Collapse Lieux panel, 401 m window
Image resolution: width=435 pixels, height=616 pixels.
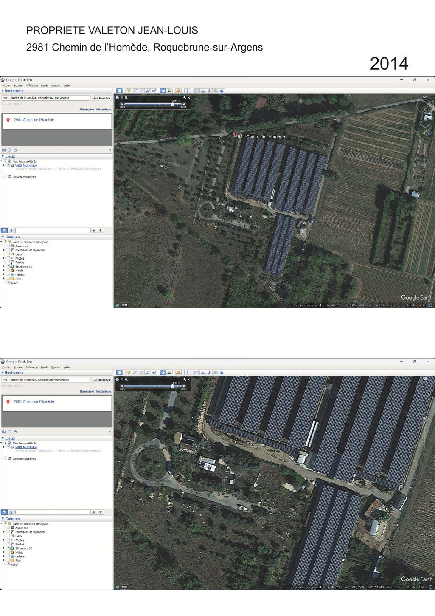(3, 156)
